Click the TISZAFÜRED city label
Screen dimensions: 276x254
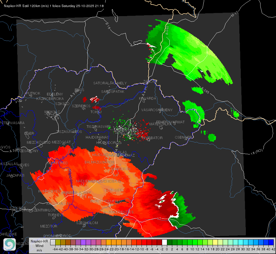pyautogui.click(x=57, y=163)
